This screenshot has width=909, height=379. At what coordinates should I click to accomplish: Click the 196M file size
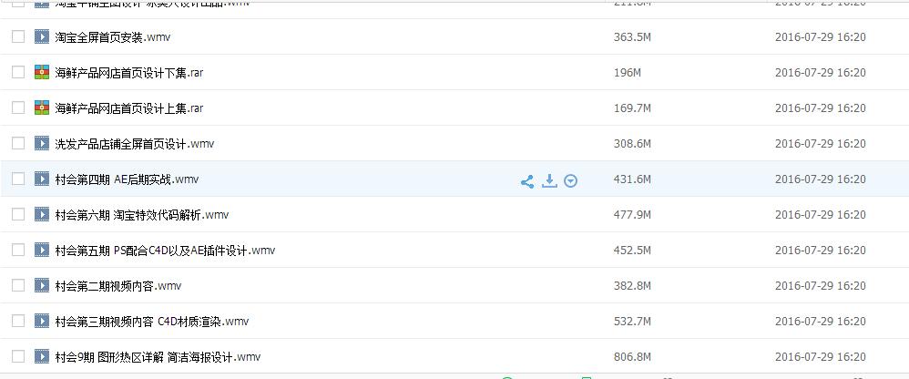point(628,73)
